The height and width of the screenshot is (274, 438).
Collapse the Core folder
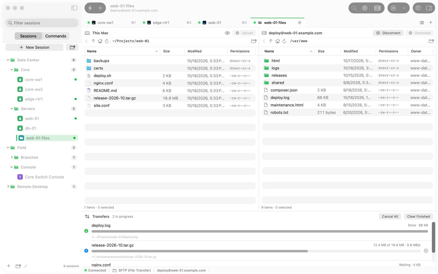pos(11,70)
